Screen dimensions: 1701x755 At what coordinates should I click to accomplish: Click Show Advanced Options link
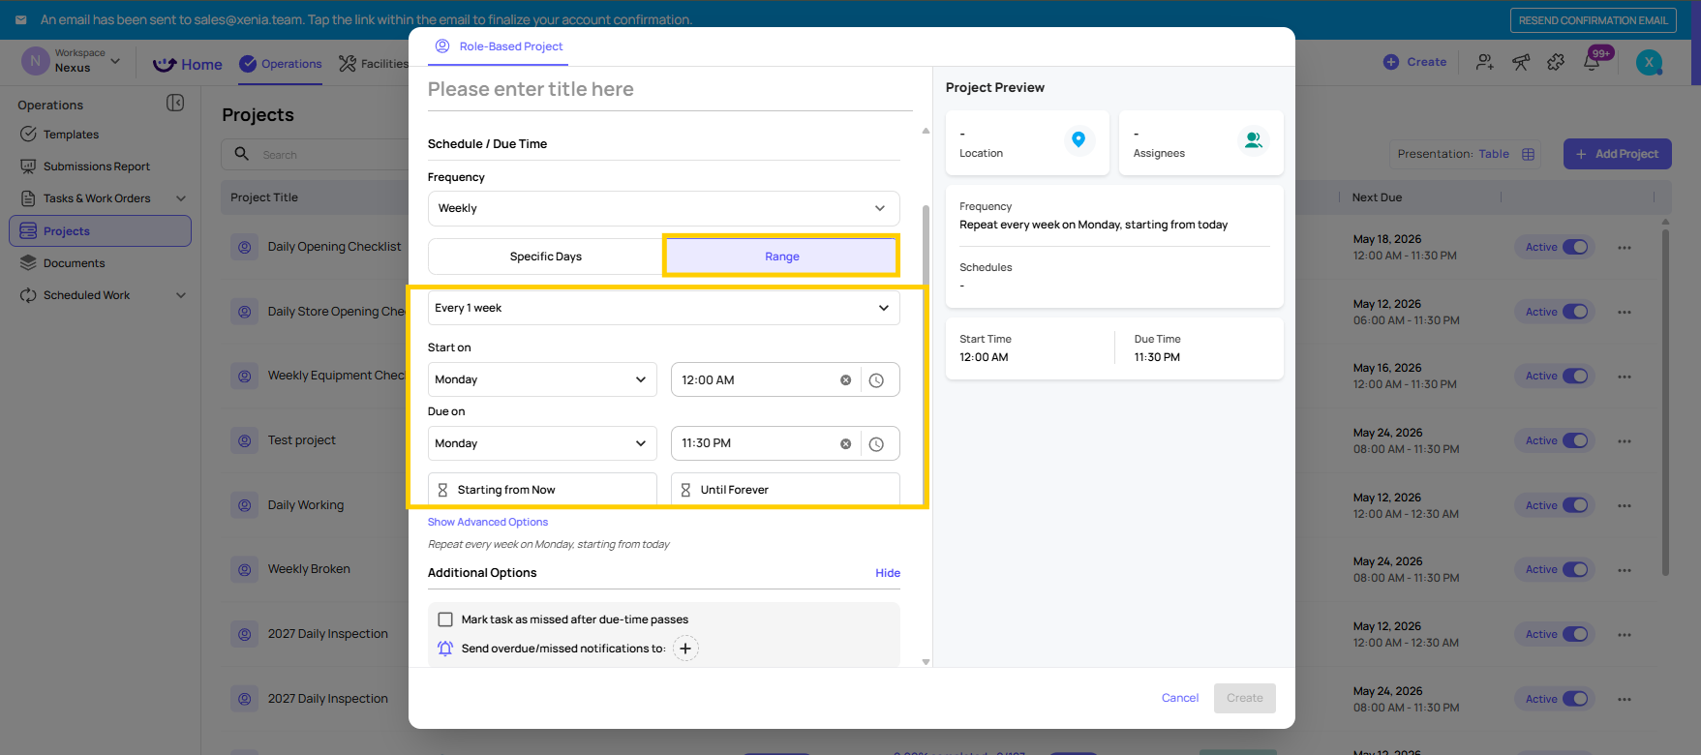(488, 522)
